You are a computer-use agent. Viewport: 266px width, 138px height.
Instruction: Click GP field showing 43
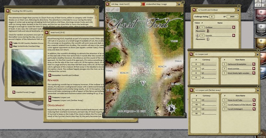197,104
